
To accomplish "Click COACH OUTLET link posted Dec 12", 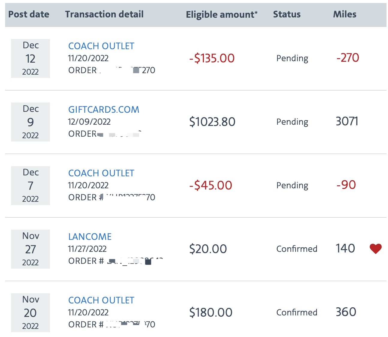I will click(101, 46).
